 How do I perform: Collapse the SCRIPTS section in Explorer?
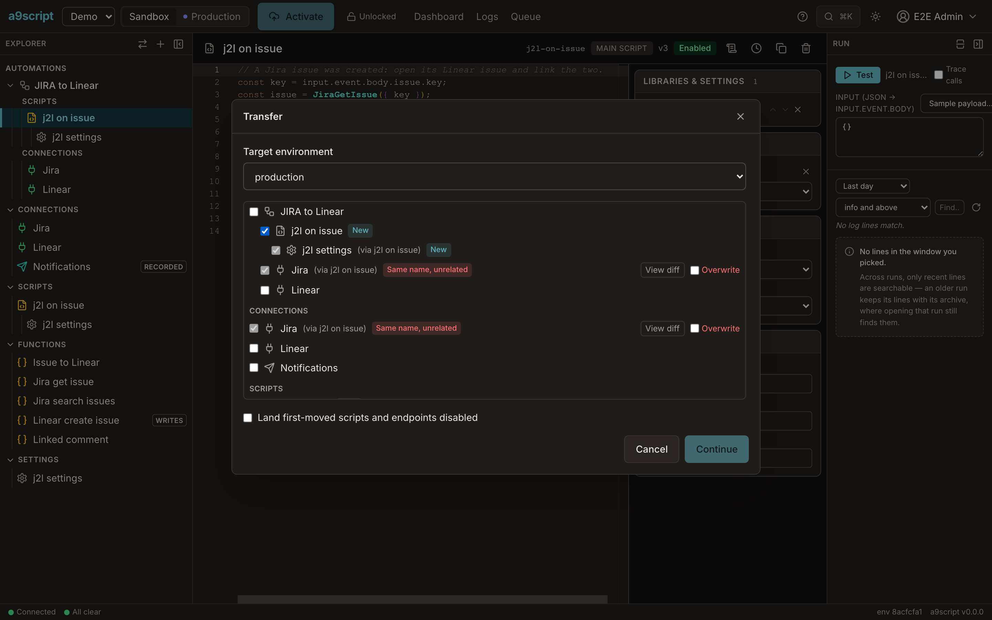click(x=11, y=287)
